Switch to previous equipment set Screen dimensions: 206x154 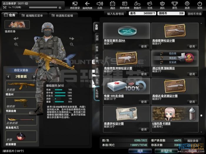[8, 77]
